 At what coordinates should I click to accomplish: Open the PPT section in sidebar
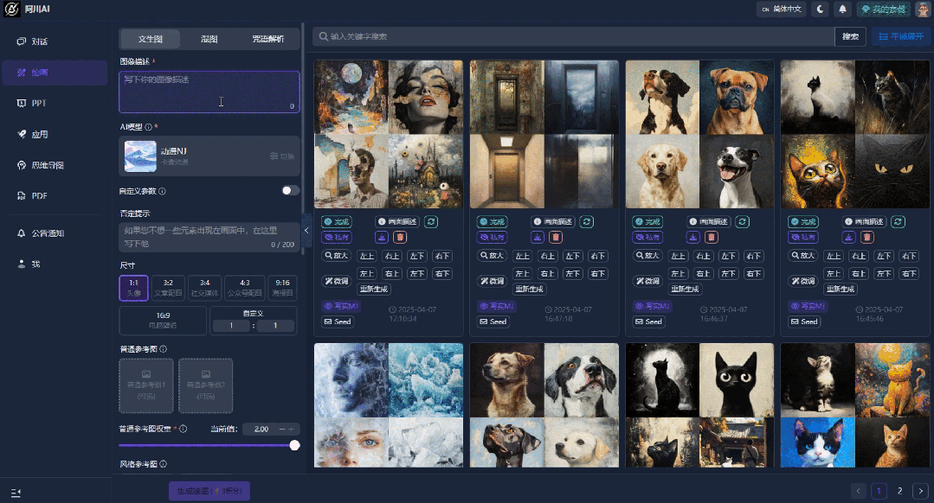tap(39, 103)
